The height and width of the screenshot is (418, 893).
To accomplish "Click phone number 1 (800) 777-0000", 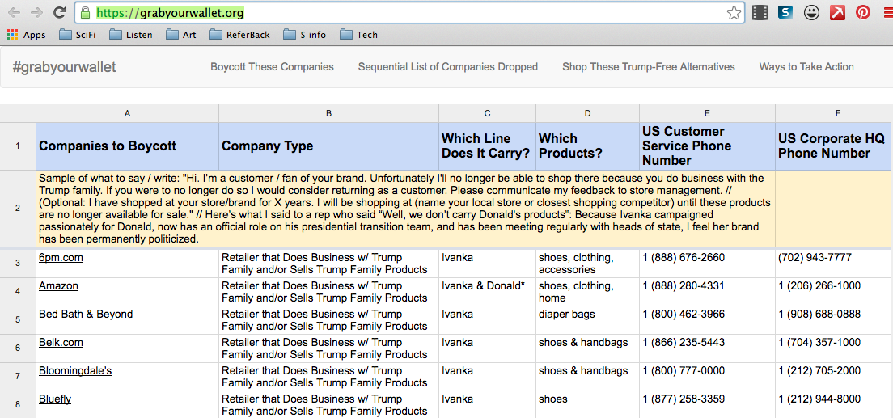I will tap(684, 371).
